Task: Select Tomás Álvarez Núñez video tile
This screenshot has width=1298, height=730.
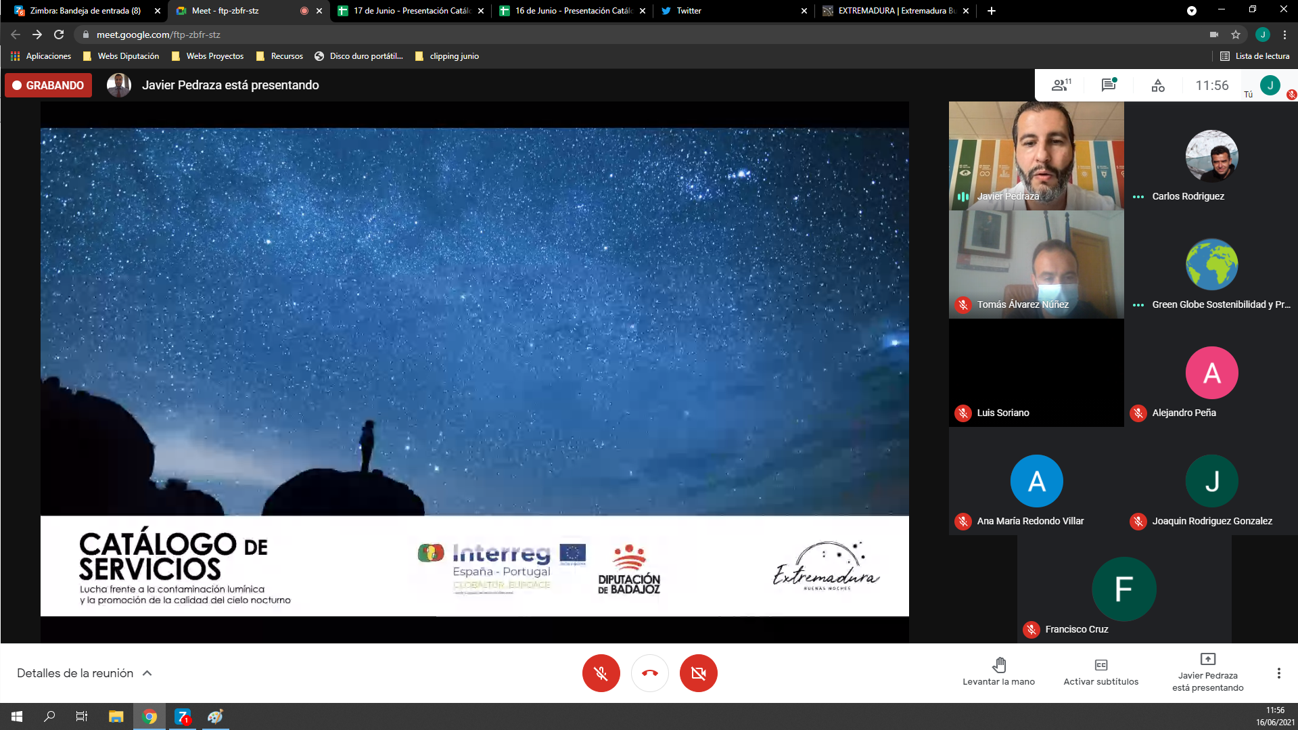Action: click(x=1036, y=264)
